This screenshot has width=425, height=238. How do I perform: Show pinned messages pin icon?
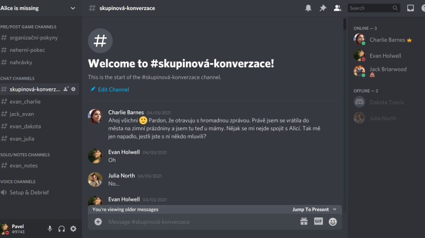tap(323, 8)
